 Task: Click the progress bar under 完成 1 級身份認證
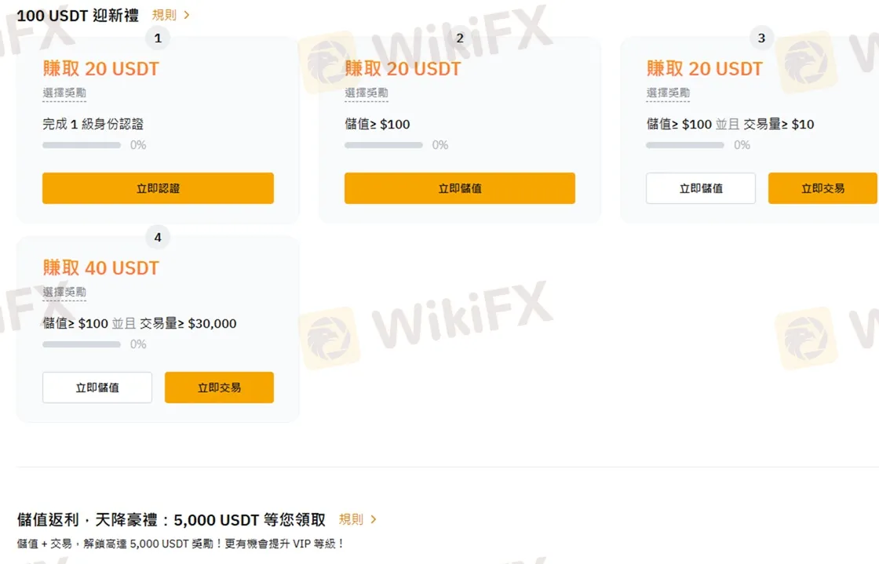pyautogui.click(x=82, y=145)
